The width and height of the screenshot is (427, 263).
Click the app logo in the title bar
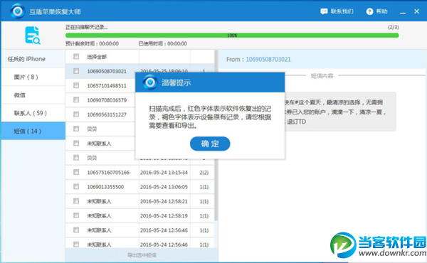[18, 11]
